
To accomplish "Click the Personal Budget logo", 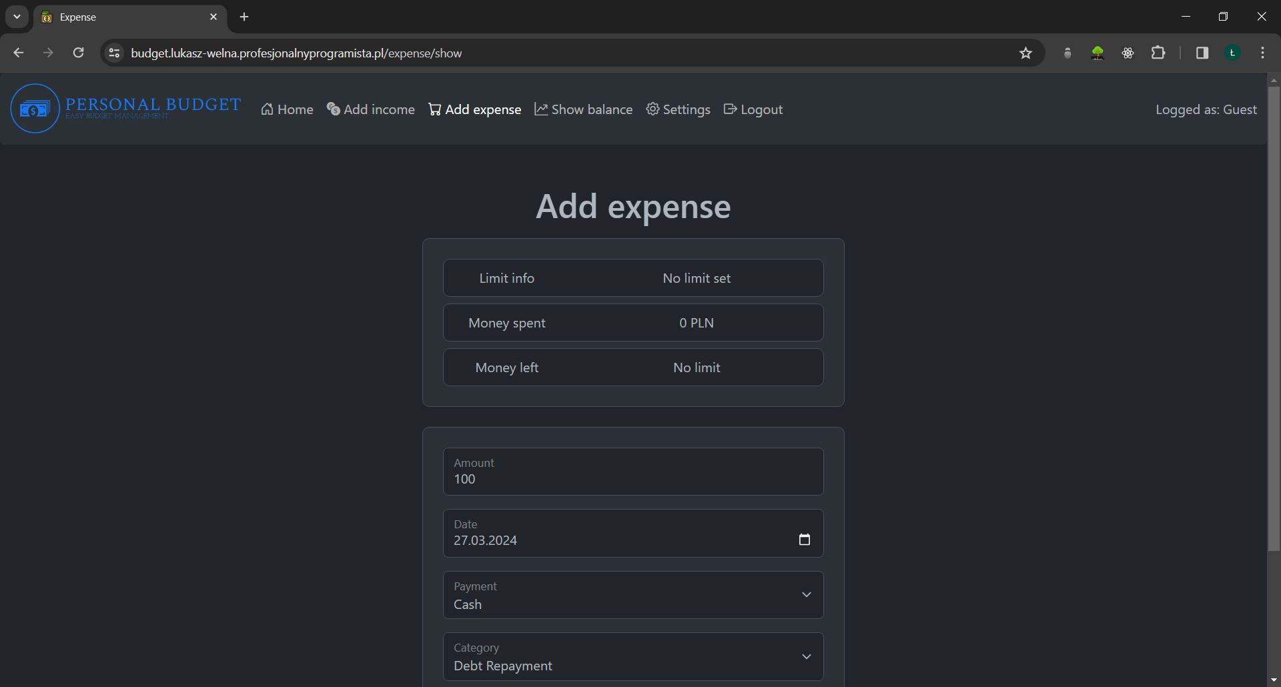I will (125, 109).
